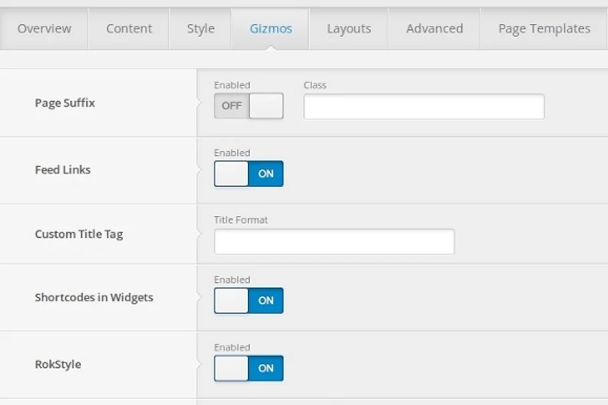Click the Custom Title Tag row label

[79, 234]
